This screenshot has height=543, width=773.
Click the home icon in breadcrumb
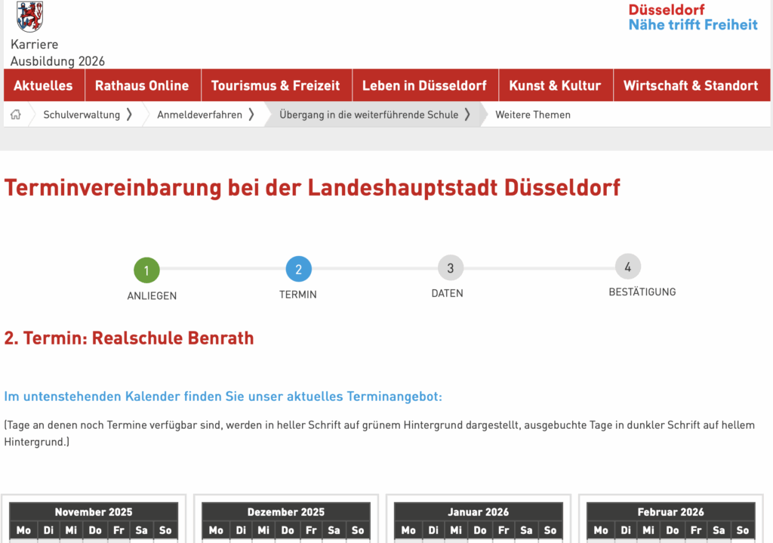tap(16, 115)
